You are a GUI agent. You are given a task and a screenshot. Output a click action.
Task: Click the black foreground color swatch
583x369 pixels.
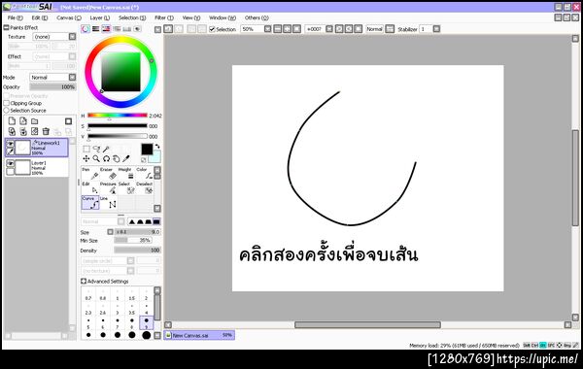coord(147,149)
